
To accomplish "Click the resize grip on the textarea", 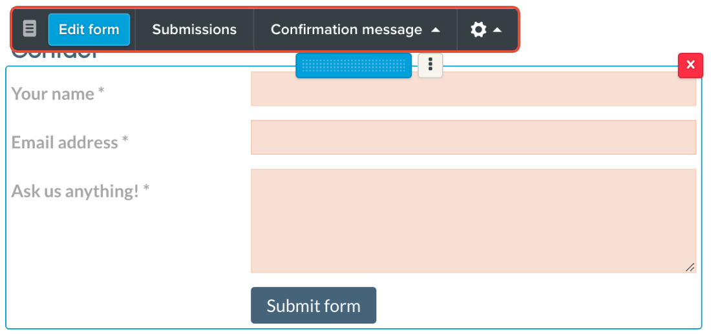I will 690,267.
